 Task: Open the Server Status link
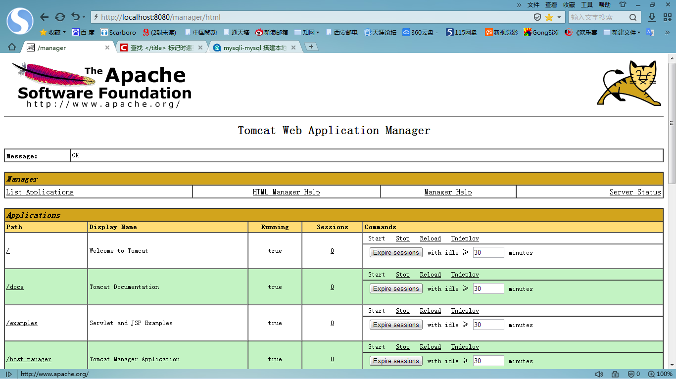click(635, 192)
